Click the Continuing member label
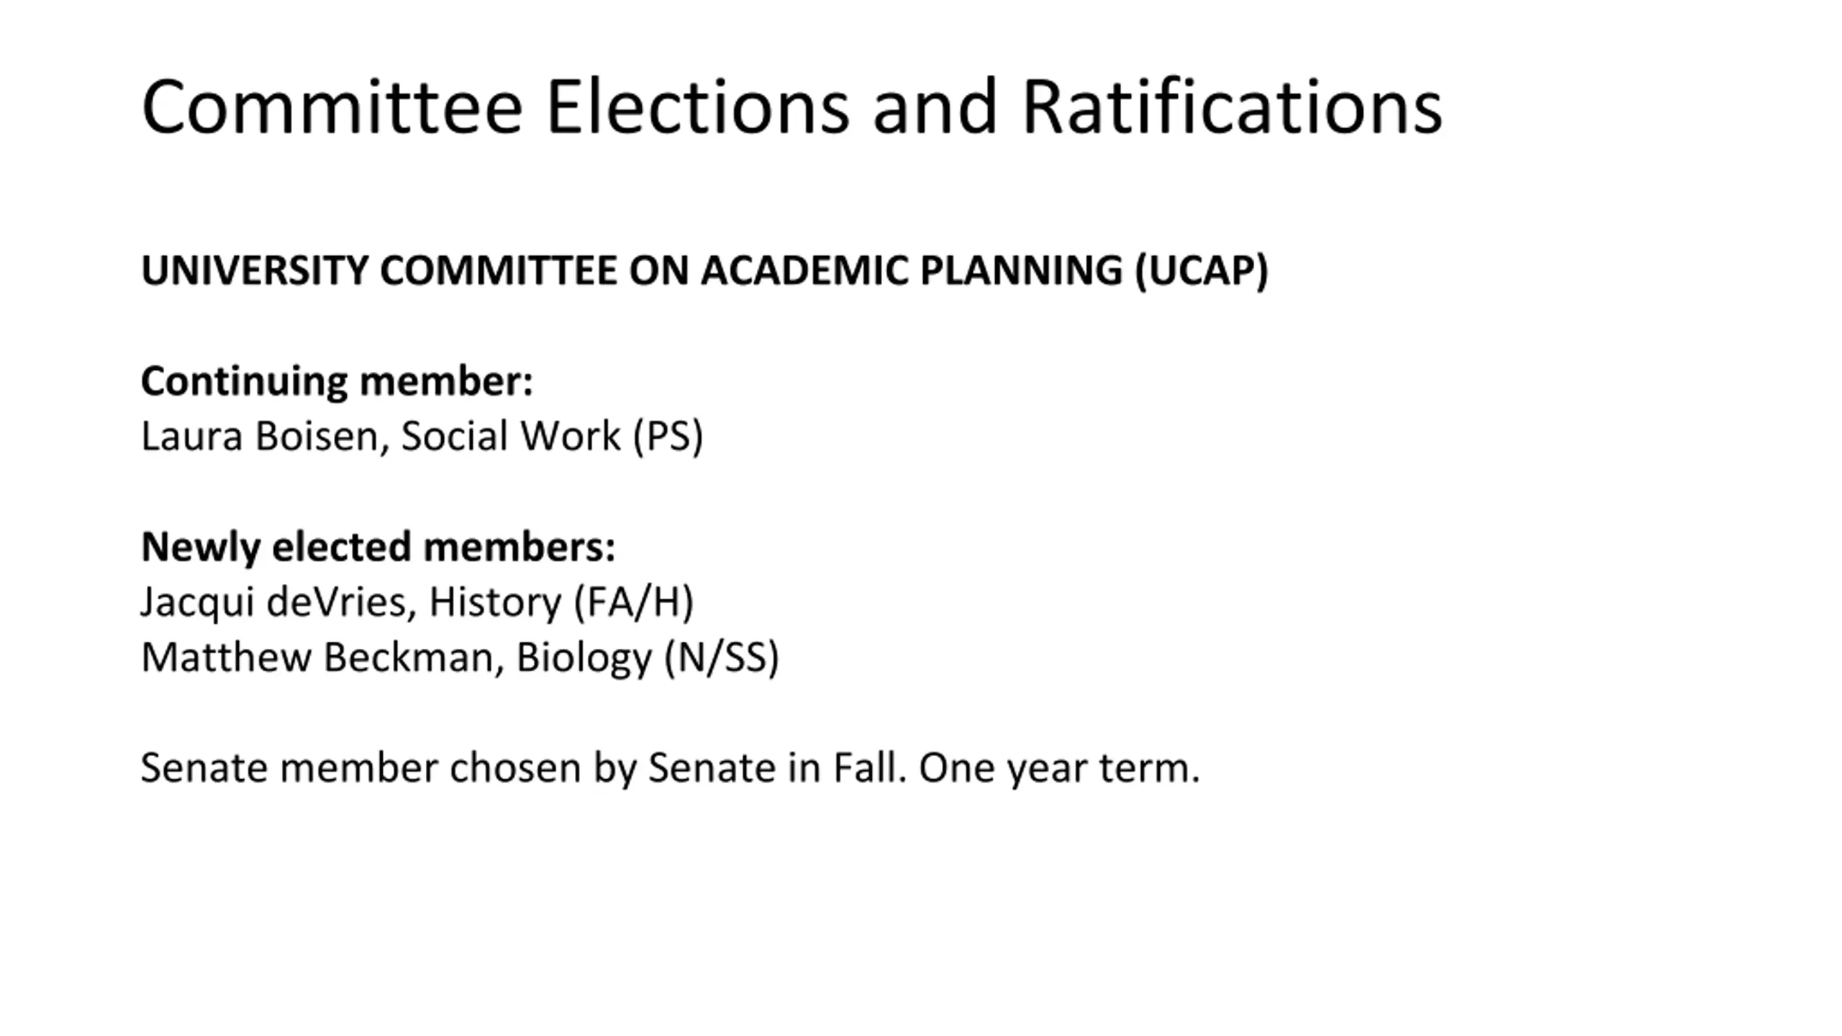This screenshot has width=1842, height=1036. point(337,382)
